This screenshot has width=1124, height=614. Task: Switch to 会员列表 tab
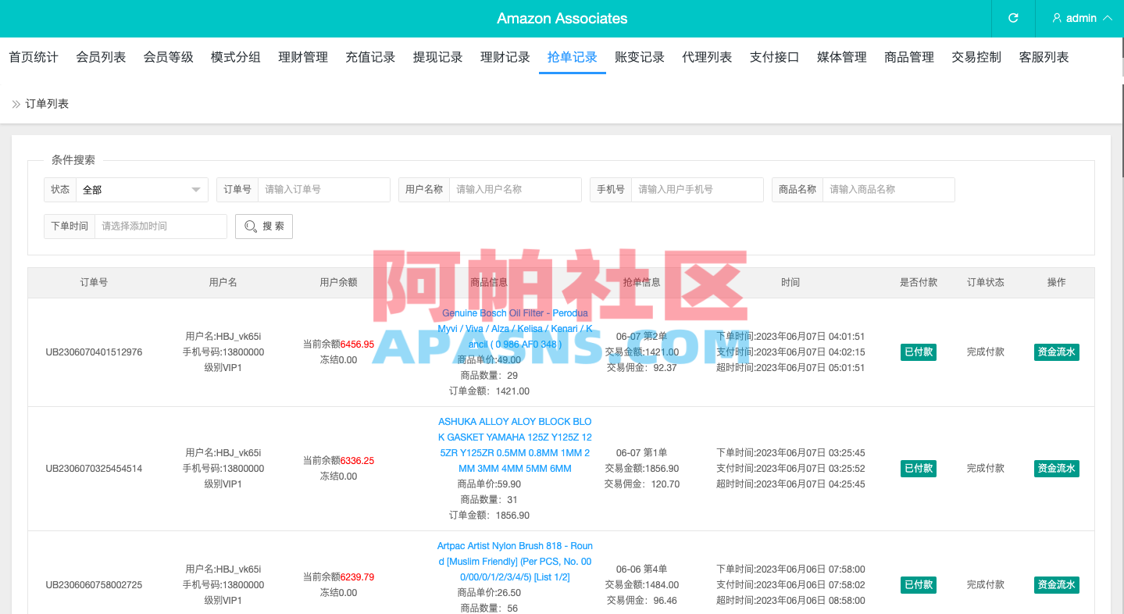click(101, 57)
